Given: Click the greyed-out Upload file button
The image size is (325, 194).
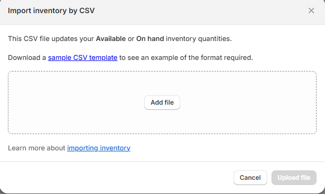Looking at the screenshot, I should pyautogui.click(x=294, y=178).
